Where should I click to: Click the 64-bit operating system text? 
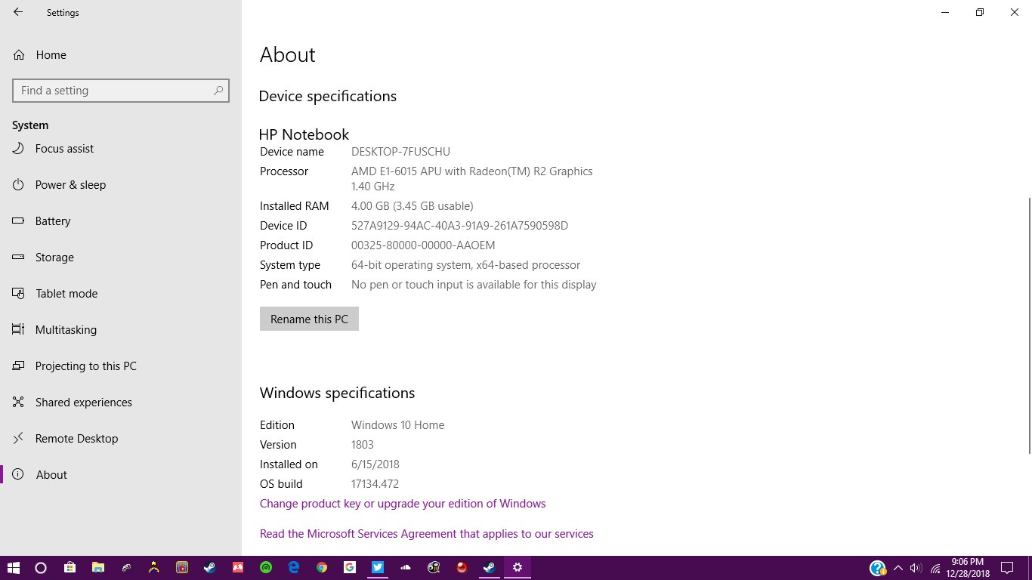465,265
